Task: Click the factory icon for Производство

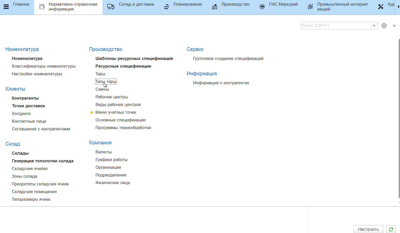Action: [x=215, y=7]
